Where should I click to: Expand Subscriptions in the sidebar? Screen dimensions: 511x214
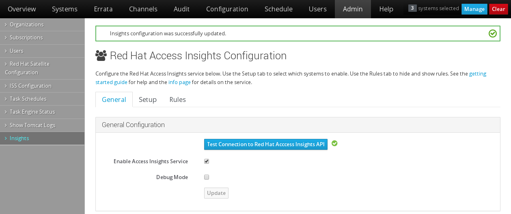pos(42,38)
